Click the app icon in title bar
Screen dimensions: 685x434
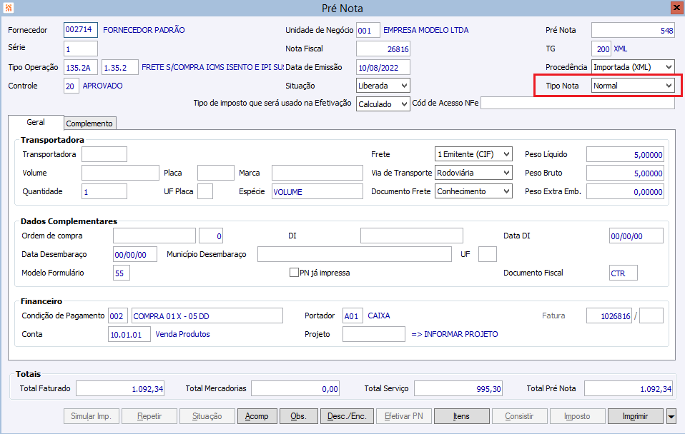[x=8, y=8]
